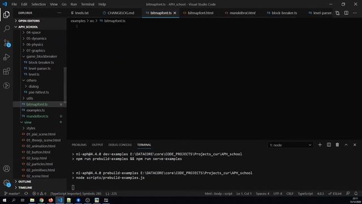Open the File menu
This screenshot has width=362, height=204.
14,5
